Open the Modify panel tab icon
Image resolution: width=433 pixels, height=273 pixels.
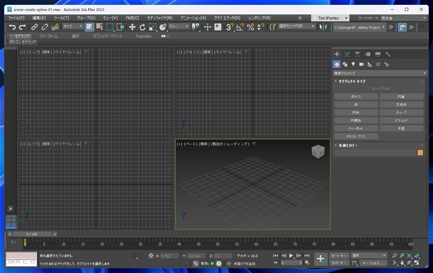(x=347, y=54)
